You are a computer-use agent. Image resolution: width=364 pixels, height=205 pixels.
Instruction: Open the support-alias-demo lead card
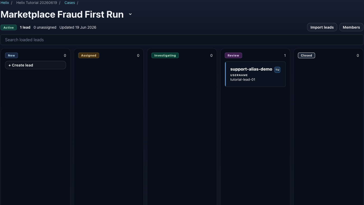[255, 74]
